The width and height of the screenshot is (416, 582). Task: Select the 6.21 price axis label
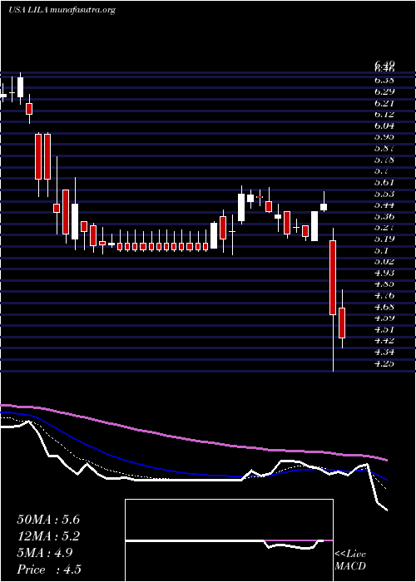384,103
